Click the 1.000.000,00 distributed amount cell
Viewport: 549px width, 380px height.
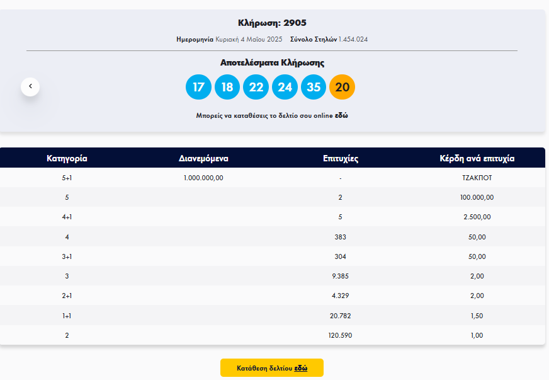(203, 178)
